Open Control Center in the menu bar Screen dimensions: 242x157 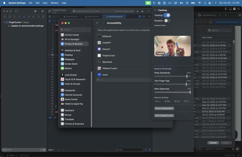[x=210, y=3]
